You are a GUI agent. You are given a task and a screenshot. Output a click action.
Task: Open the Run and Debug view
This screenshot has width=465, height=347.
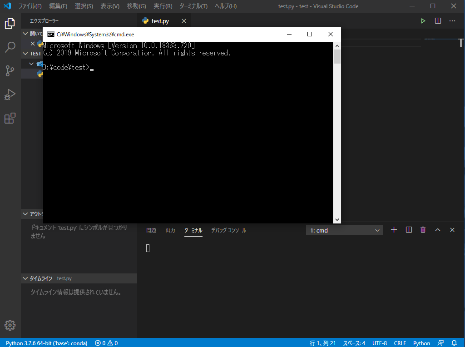(x=10, y=94)
